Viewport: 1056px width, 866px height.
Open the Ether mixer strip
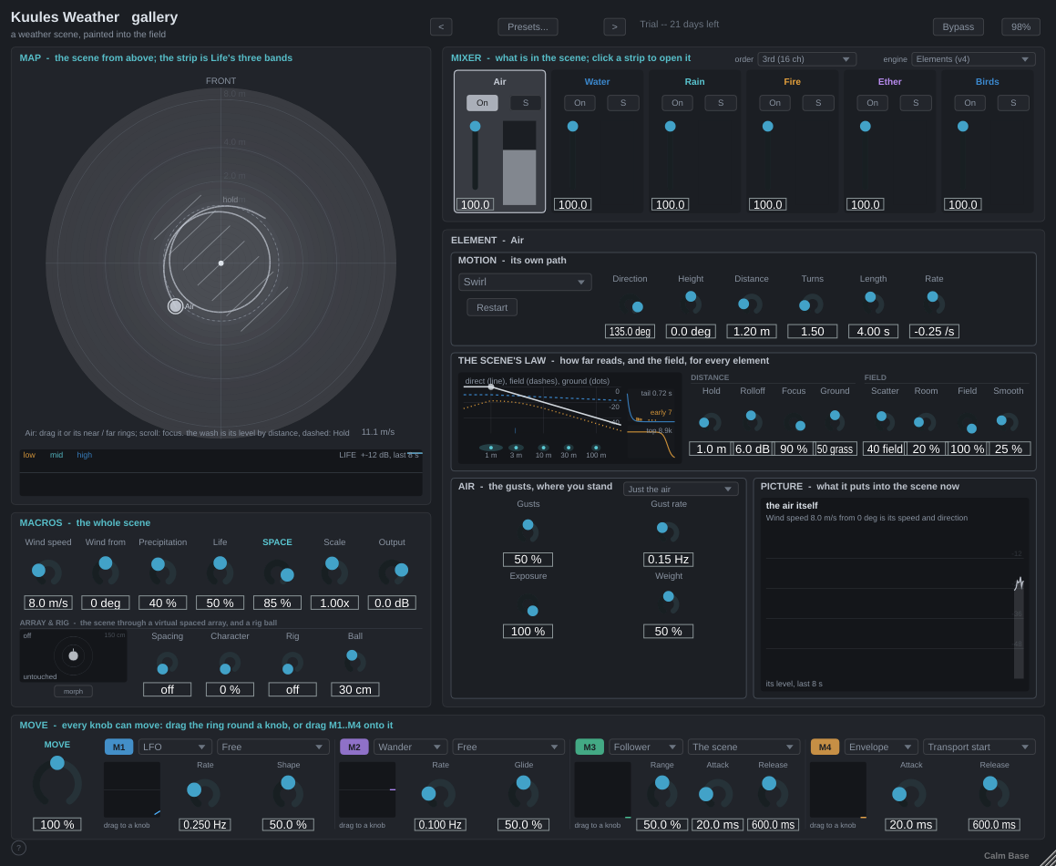coord(889,141)
